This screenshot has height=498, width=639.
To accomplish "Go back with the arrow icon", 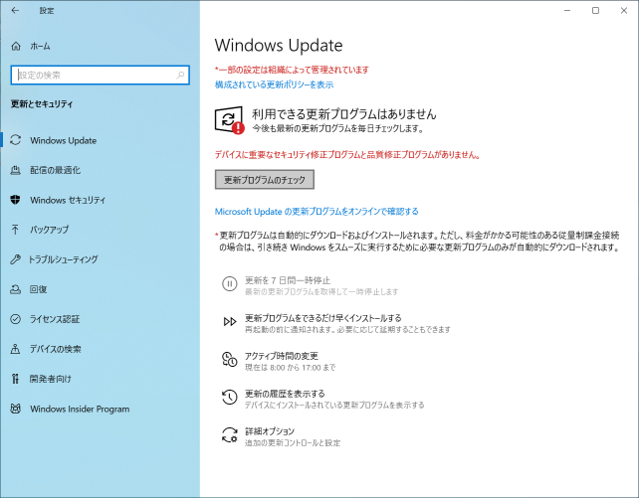I will [x=15, y=11].
